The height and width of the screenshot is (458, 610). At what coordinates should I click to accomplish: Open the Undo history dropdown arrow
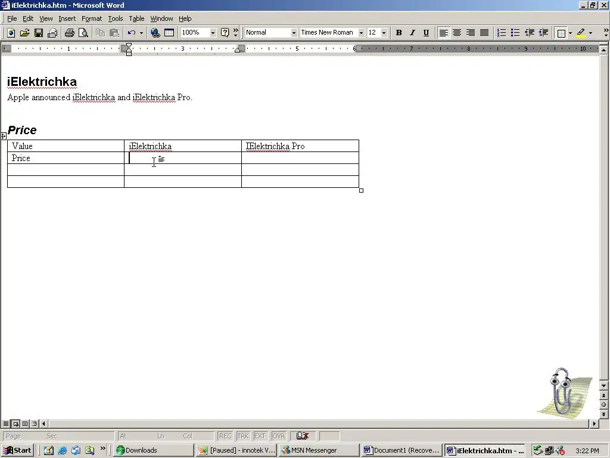[141, 33]
